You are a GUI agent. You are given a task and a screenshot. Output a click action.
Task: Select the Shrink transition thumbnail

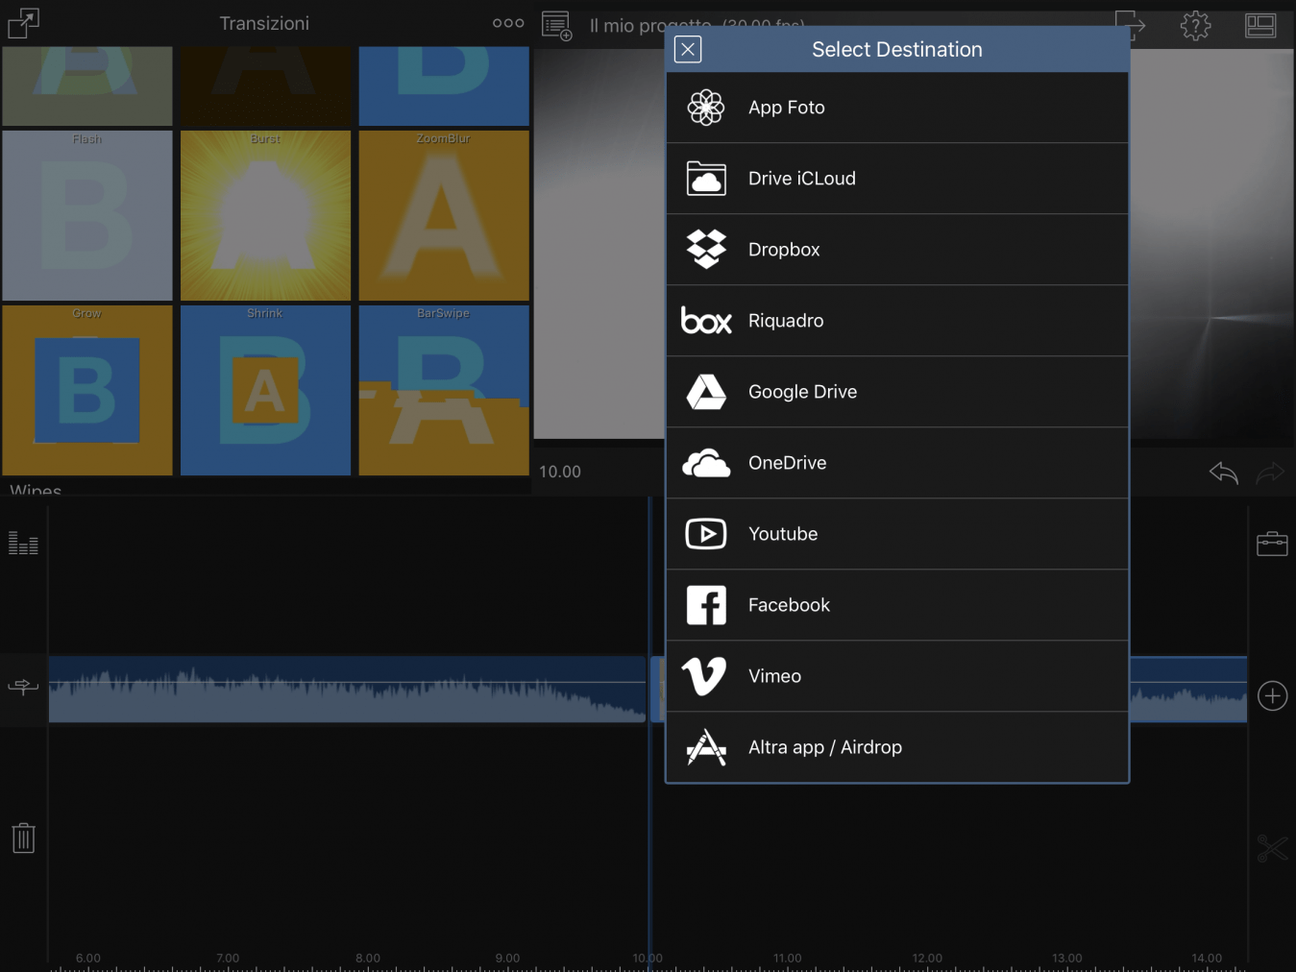coord(265,390)
